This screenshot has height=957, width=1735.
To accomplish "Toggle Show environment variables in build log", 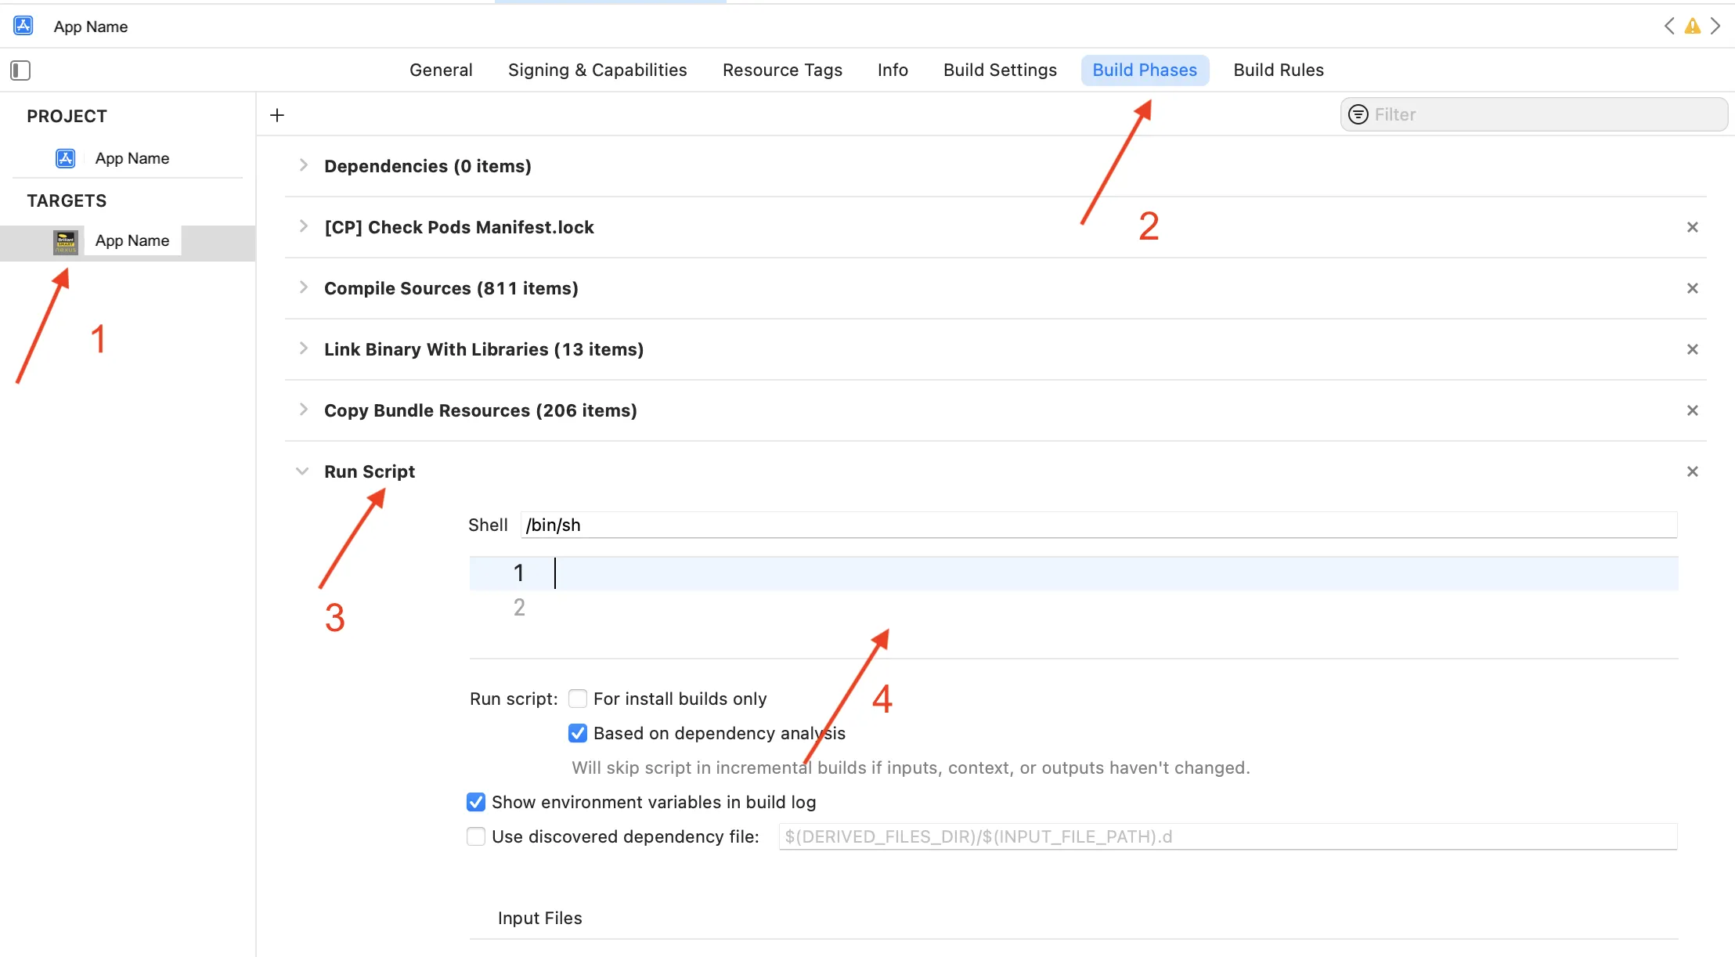I will [476, 802].
